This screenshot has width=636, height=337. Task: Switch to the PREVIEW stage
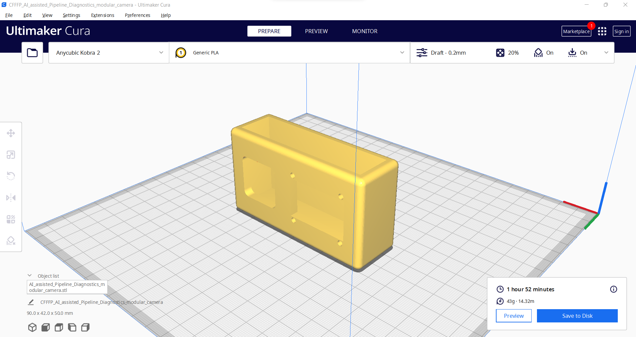(316, 31)
